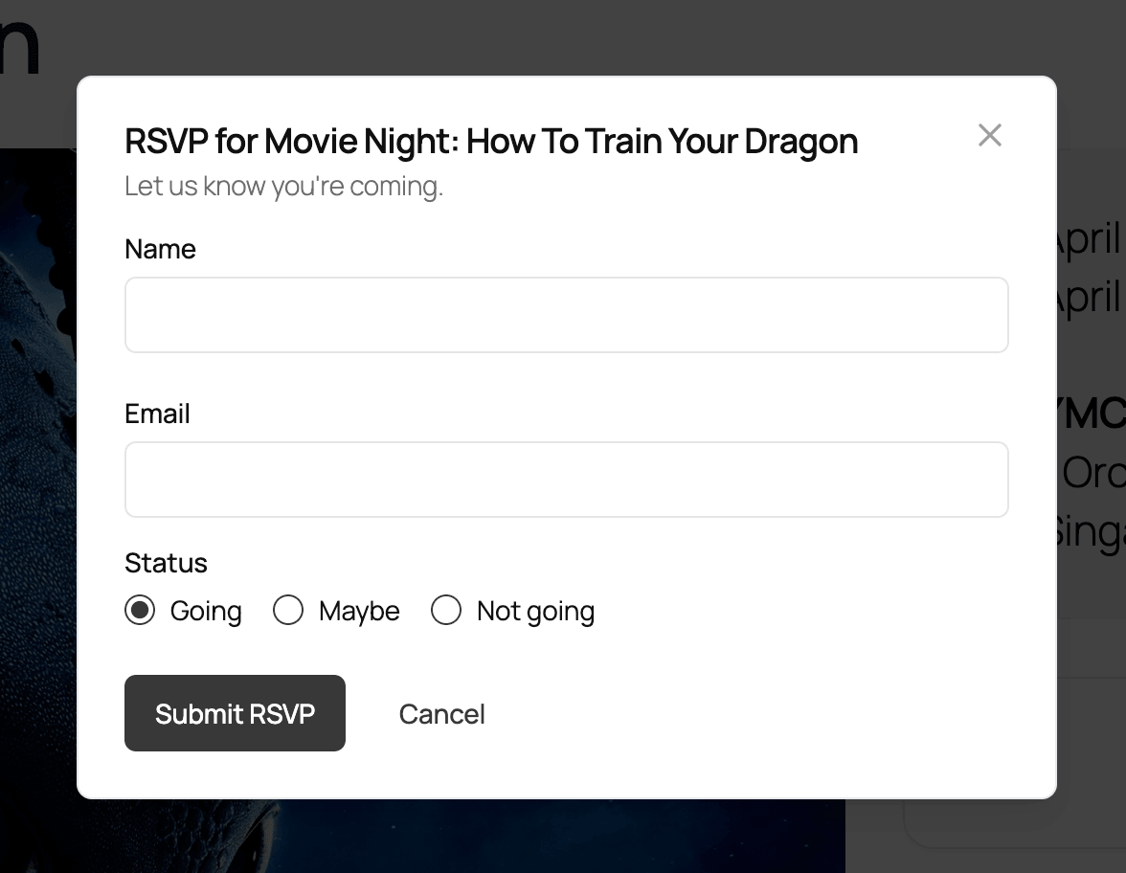Choose the Maybe status option

point(288,610)
